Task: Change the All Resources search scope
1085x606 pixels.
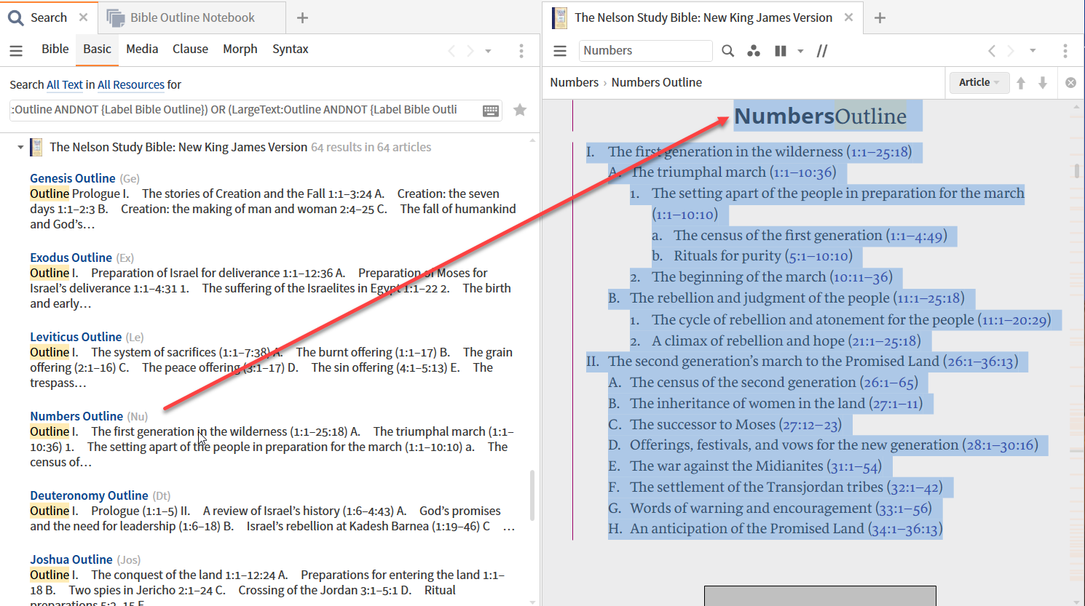Action: (x=131, y=84)
